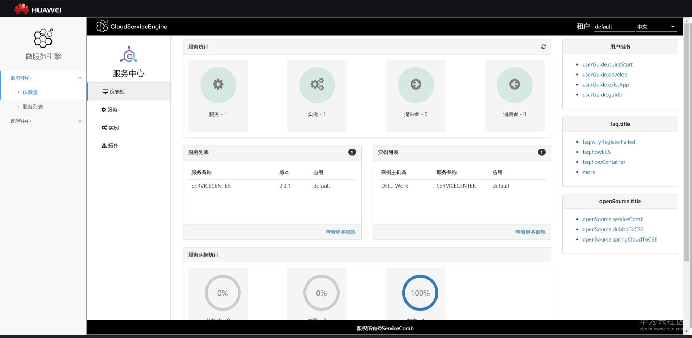Click the page vertical scrollbar
692x338 pixels.
click(x=686, y=142)
